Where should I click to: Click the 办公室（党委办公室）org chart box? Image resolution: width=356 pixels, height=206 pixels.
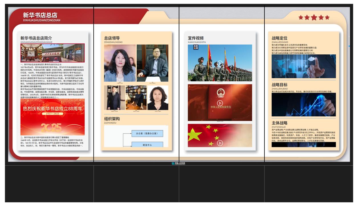[x=147, y=133]
